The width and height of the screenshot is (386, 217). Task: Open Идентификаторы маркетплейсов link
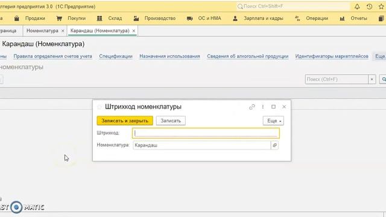coord(332,56)
